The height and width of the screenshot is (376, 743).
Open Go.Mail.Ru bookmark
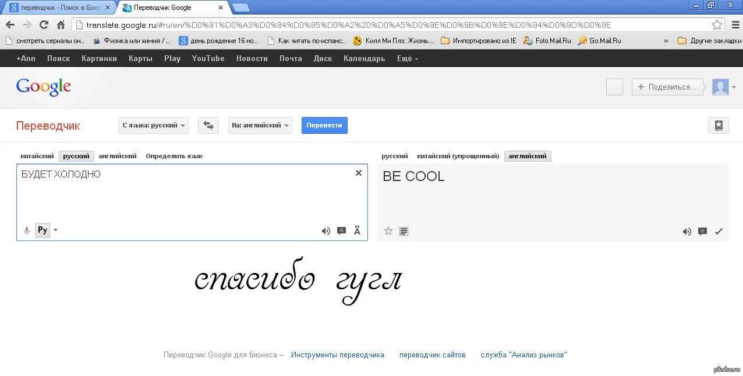(x=600, y=41)
